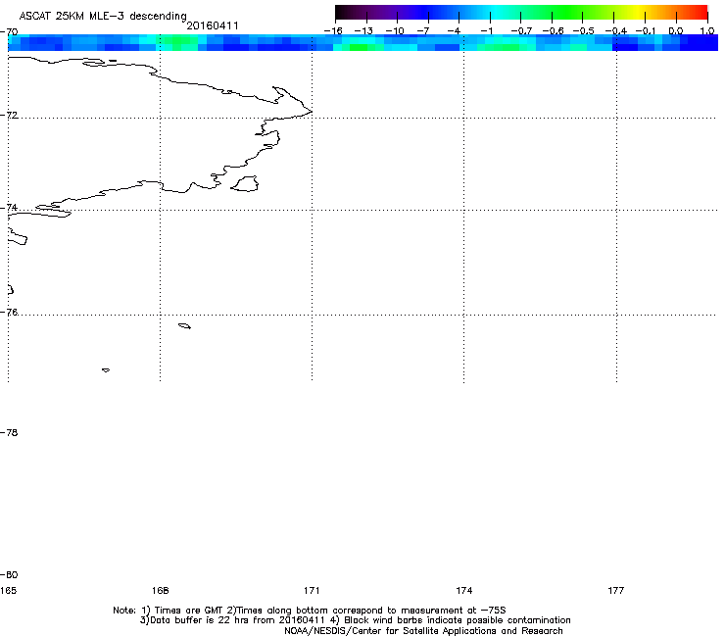Viewport: 725px width, 637px height.
Task: Click the '-0.6' color scale label
Action: click(553, 31)
